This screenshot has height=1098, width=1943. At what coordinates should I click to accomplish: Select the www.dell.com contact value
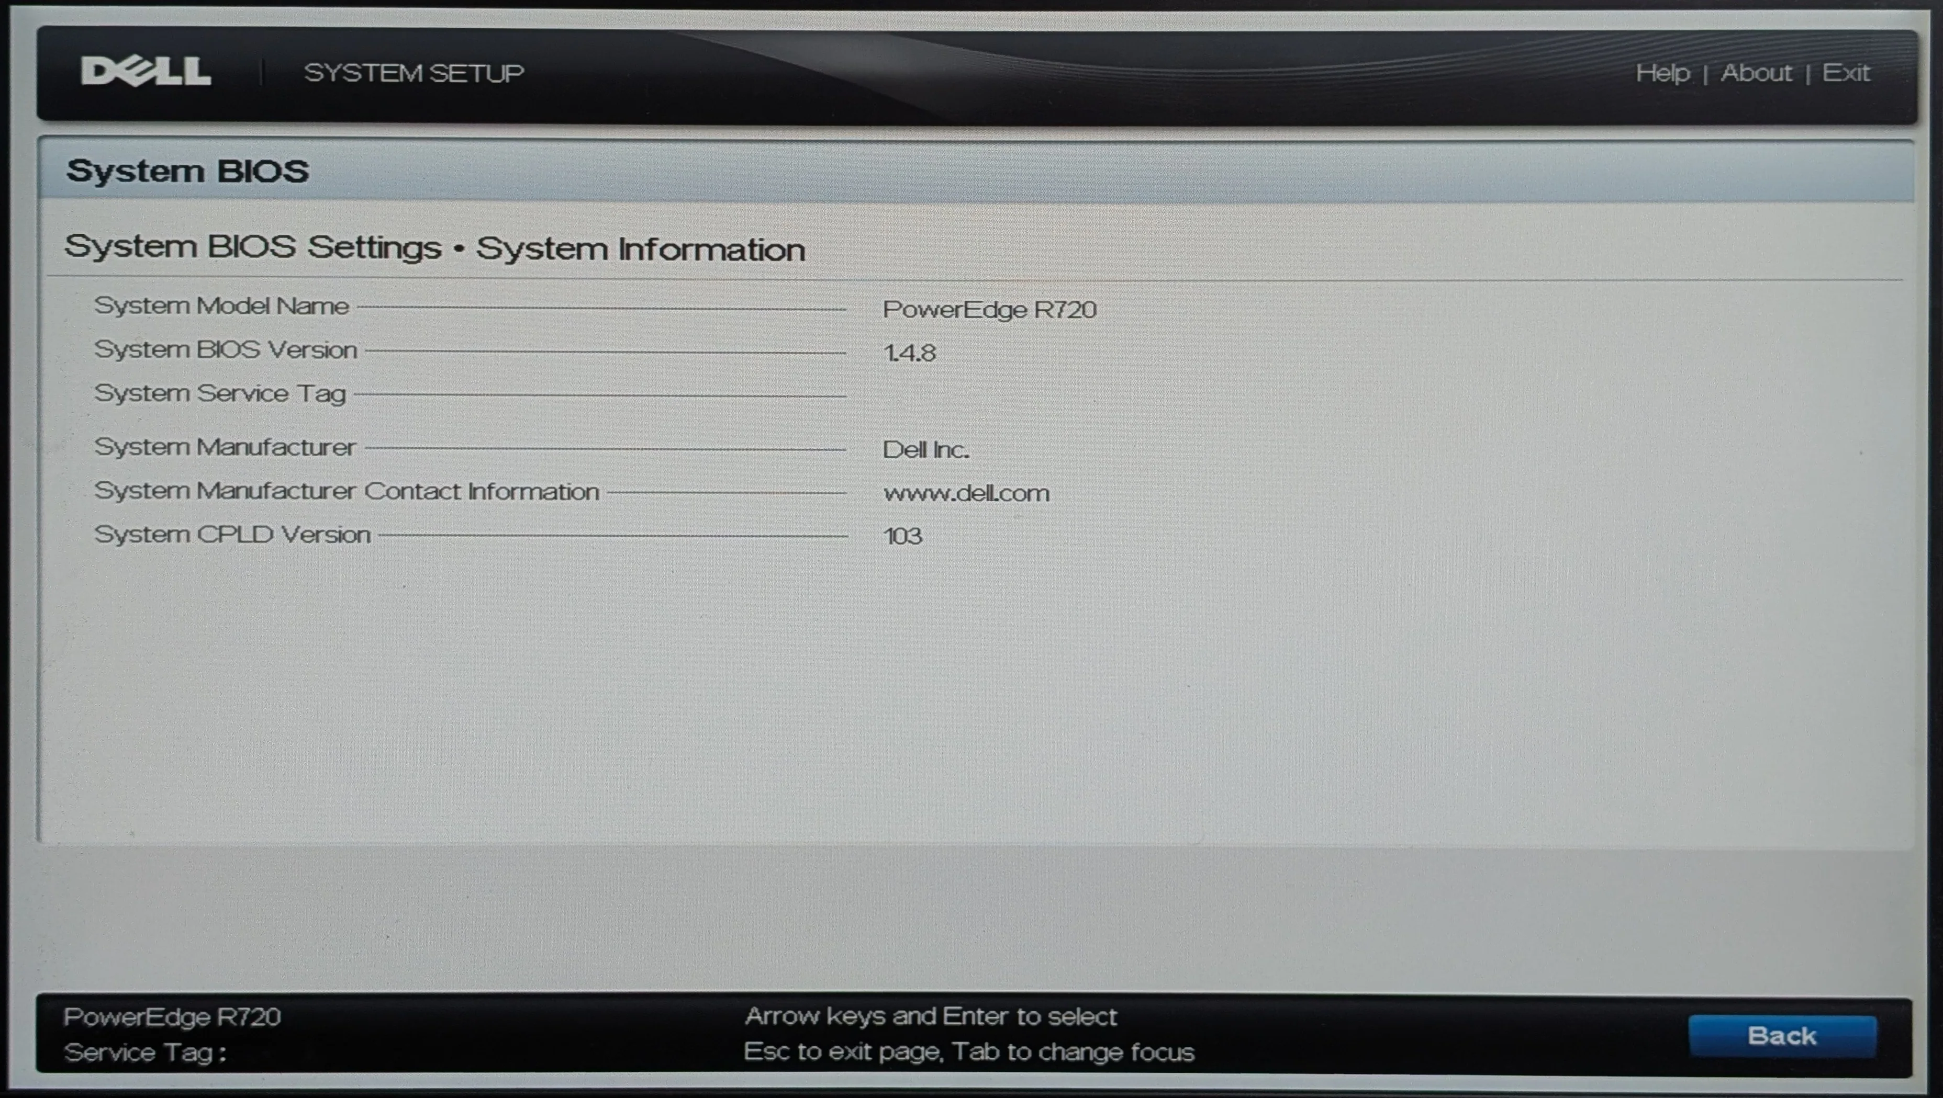coord(966,493)
